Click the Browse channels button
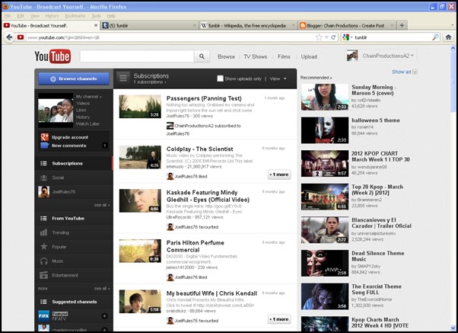The height and width of the screenshot is (333, 458). (x=74, y=78)
